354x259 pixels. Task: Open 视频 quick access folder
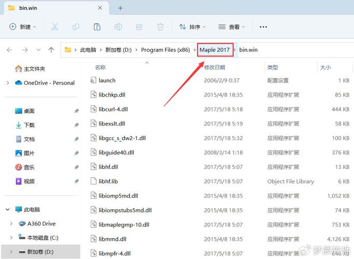[x=25, y=181]
